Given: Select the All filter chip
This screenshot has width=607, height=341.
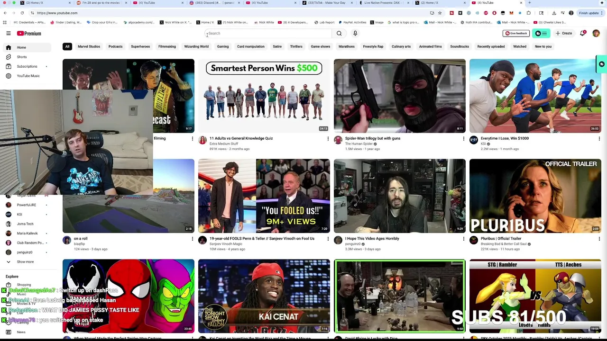Looking at the screenshot, I should tap(67, 46).
